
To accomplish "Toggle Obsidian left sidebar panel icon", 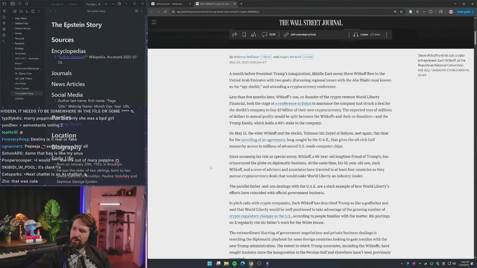I will (x=4, y=4).
